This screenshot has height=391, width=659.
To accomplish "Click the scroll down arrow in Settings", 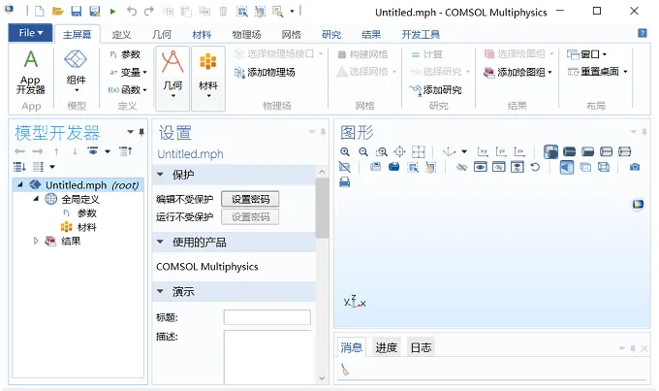I will tap(322, 378).
